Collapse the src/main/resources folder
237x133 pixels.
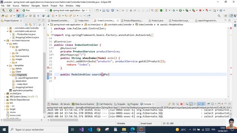coord(5,41)
